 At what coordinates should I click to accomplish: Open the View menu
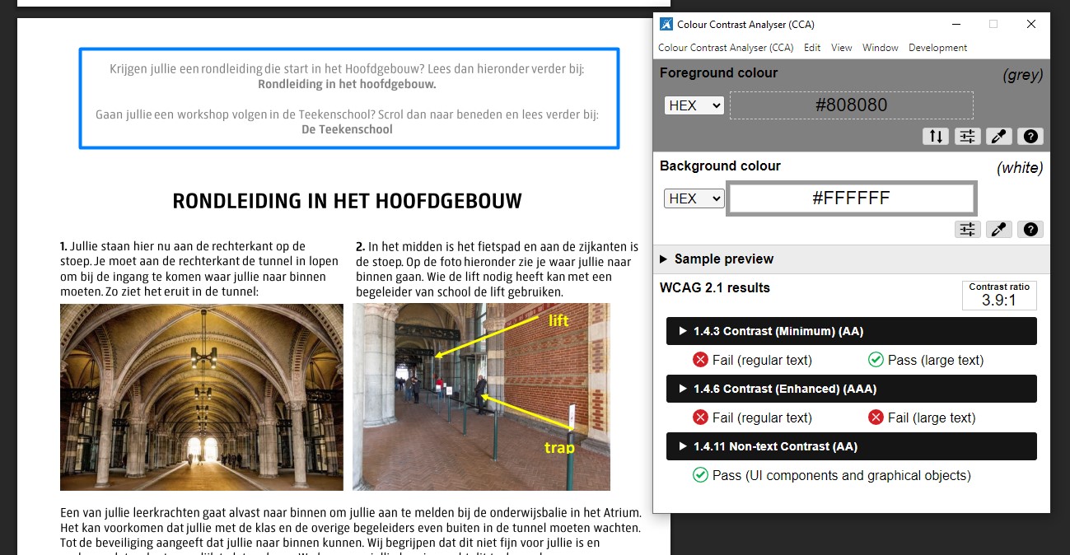pos(841,48)
